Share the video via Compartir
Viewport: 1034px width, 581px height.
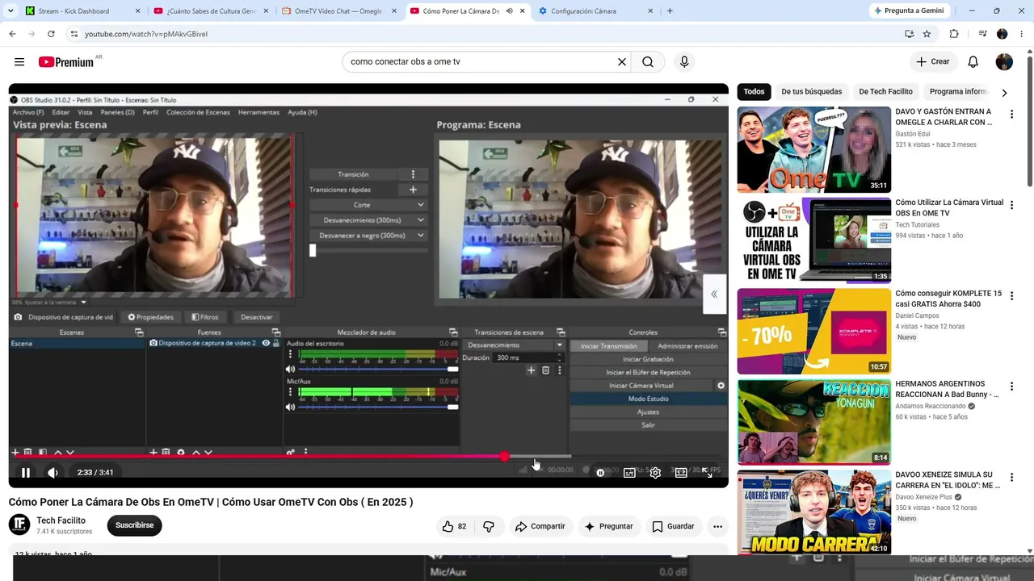point(540,526)
